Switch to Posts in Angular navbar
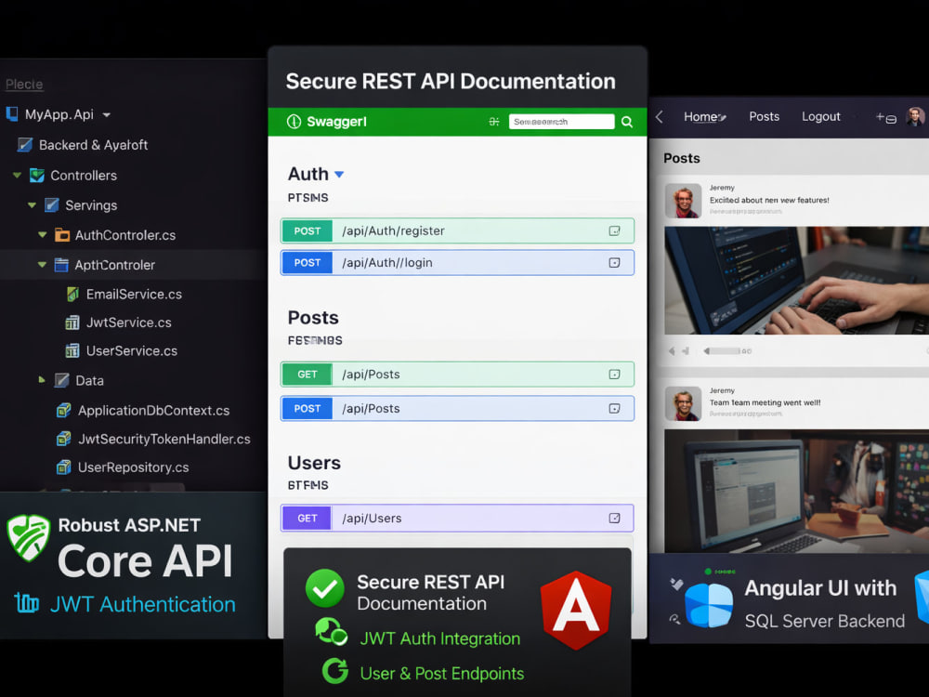 pos(764,117)
